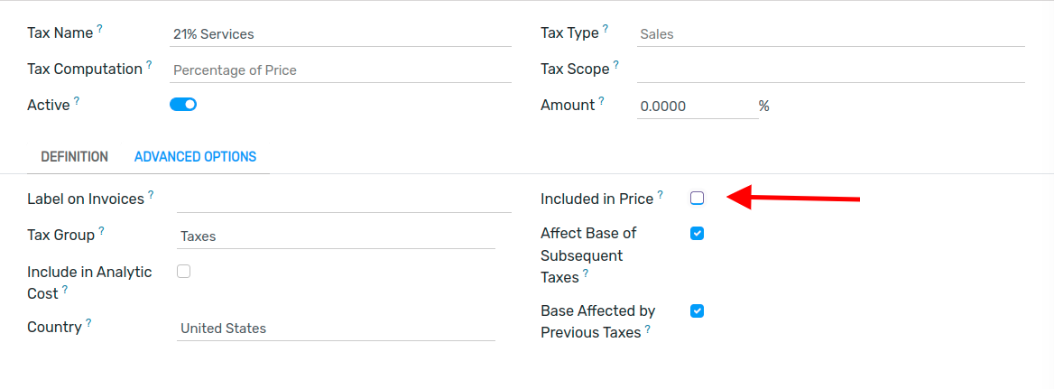Select the Advanced Options tab
The width and height of the screenshot is (1054, 389).
(196, 156)
